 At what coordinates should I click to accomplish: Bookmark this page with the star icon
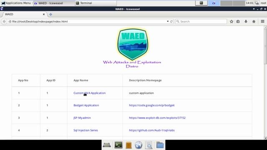(x=232, y=21)
